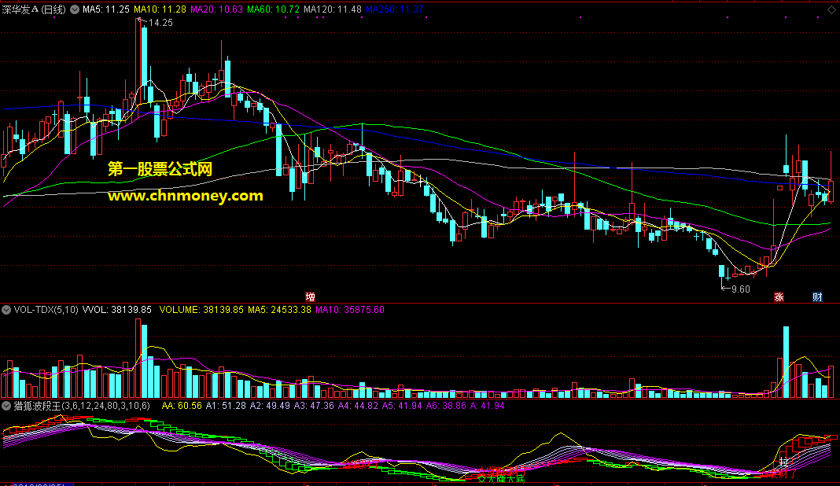Expand the 猎狐波段王 indicator menu arrow
The image size is (840, 486).
coord(6,406)
